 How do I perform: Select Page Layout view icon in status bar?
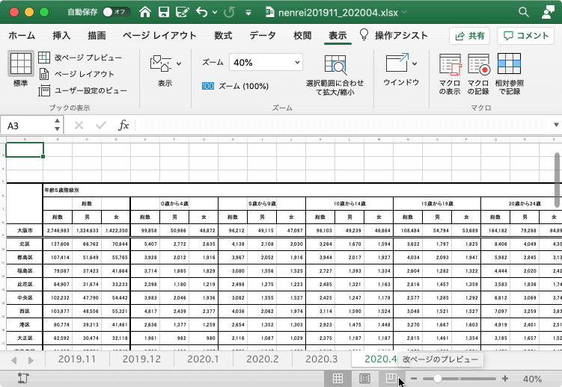click(365, 379)
